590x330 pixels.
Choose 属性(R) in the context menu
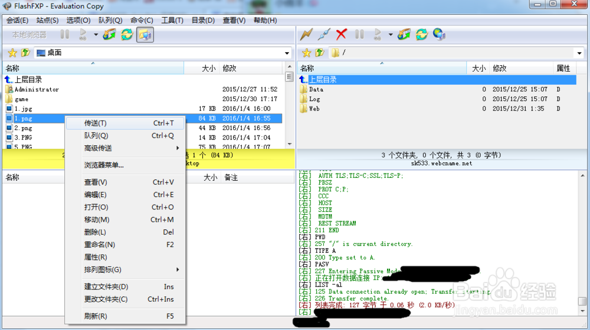click(x=125, y=257)
